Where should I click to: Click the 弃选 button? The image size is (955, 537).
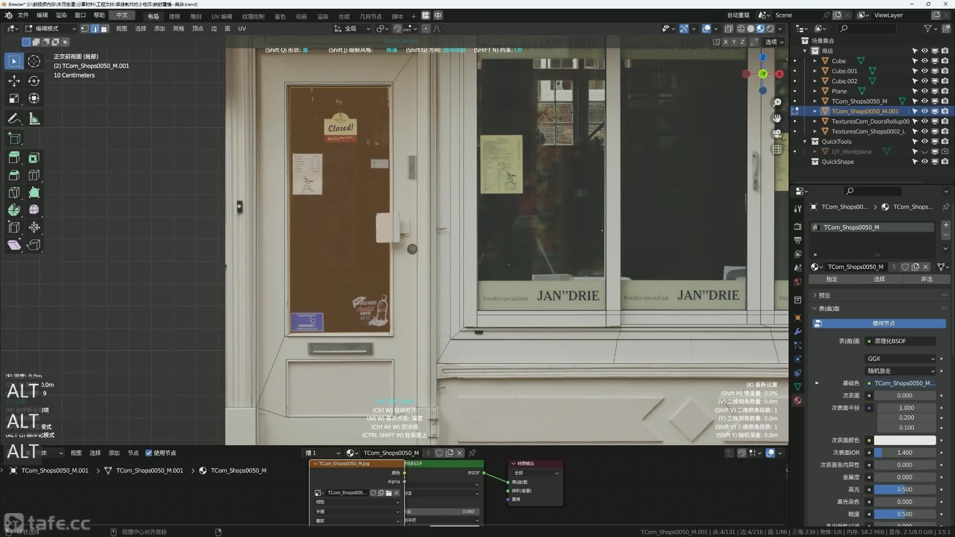pyautogui.click(x=926, y=279)
